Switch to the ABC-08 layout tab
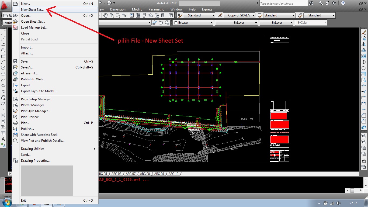The height and width of the screenshot is (207, 368). [145, 174]
